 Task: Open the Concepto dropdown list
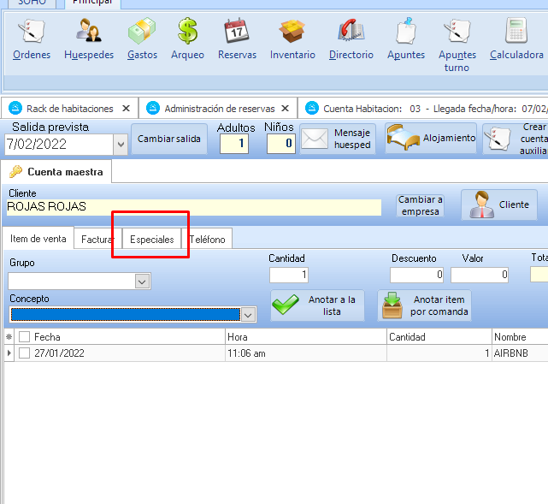click(x=248, y=315)
